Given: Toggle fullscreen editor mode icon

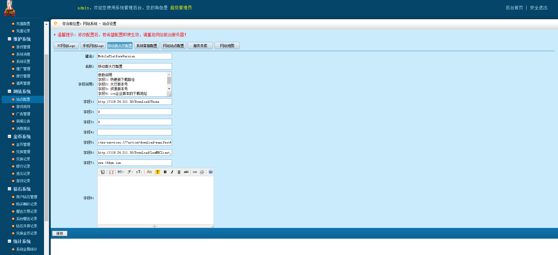Looking at the screenshot, I should tap(111, 172).
